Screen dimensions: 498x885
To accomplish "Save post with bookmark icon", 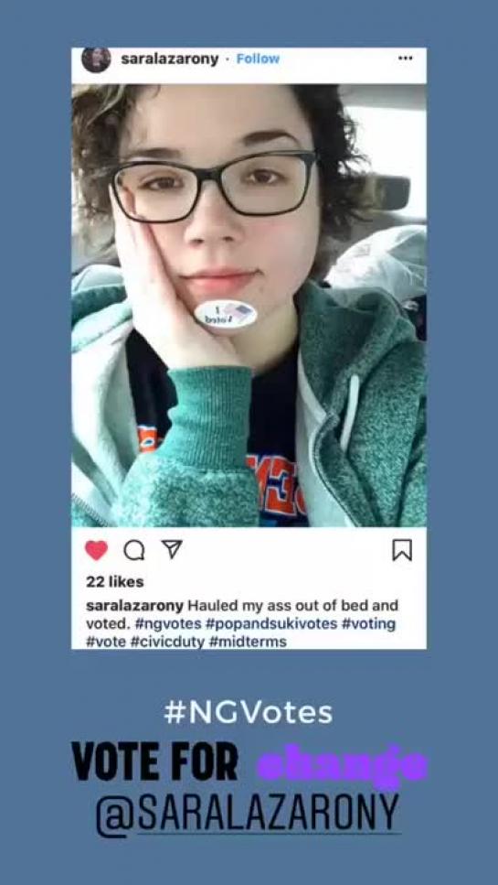I will [x=402, y=550].
